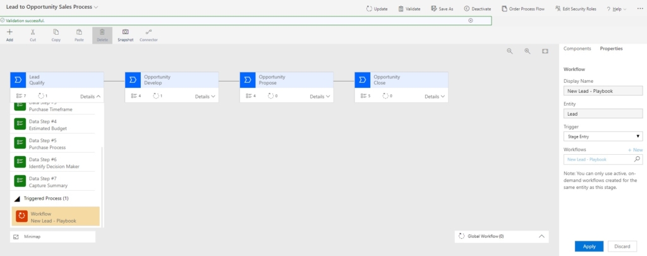Screen dimensions: 647x256
Task: Click the steps count icon in Lead Qualify
Action: click(x=18, y=96)
